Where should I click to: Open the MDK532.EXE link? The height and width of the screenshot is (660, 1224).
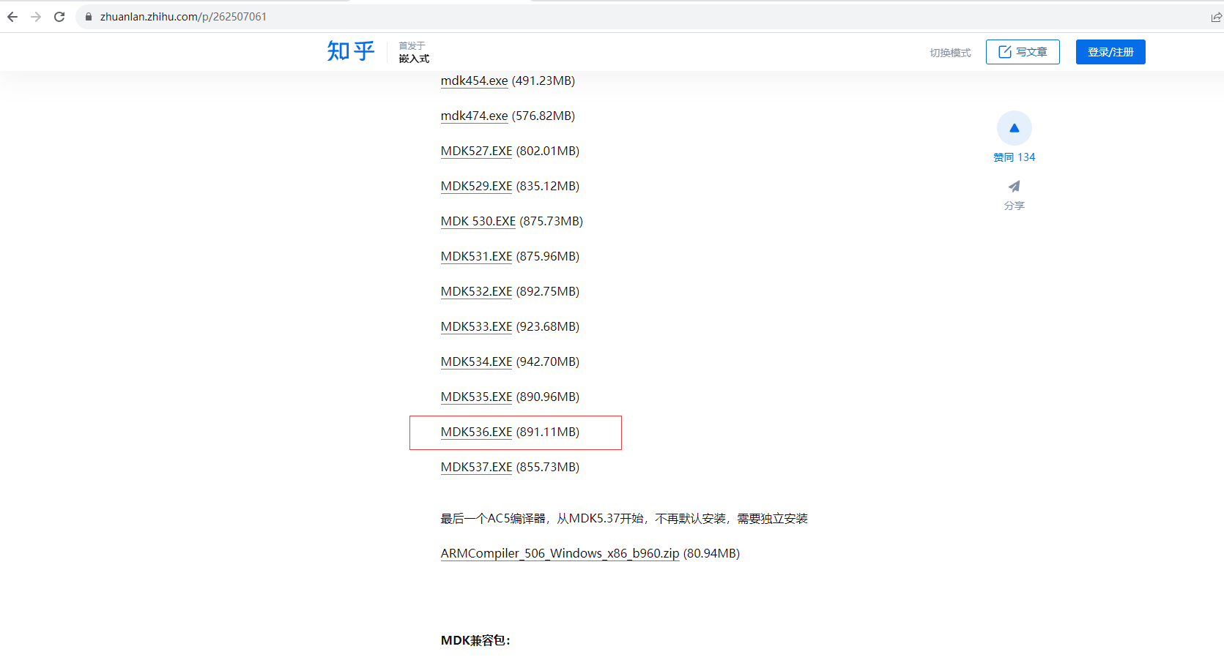(476, 291)
